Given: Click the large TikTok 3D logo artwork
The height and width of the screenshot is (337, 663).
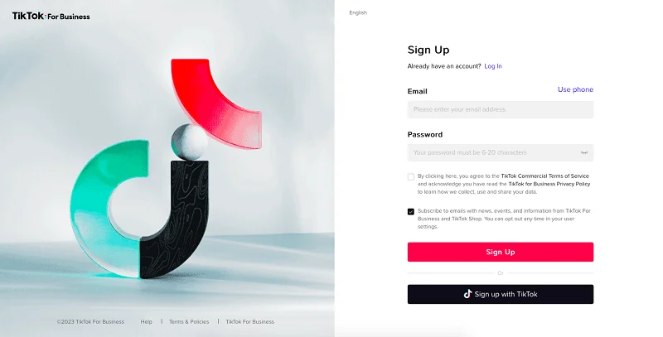Looking at the screenshot, I should coord(166,168).
